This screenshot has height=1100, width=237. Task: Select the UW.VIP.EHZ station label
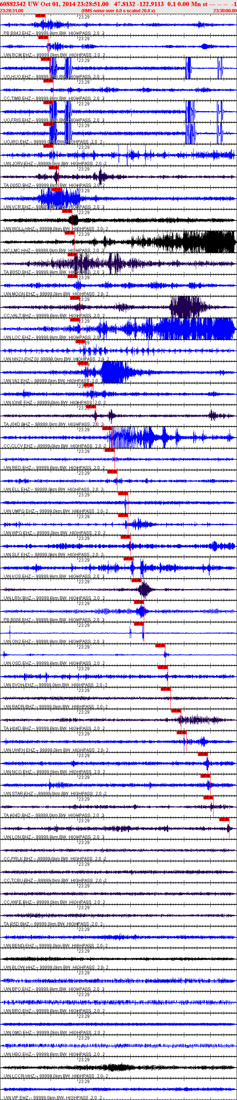click(x=53, y=1098)
